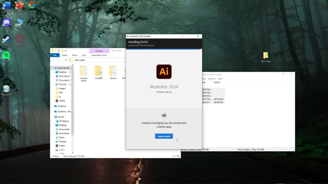
Task: Click the Back arrow in File Explorer
Action: pyautogui.click(x=53, y=60)
